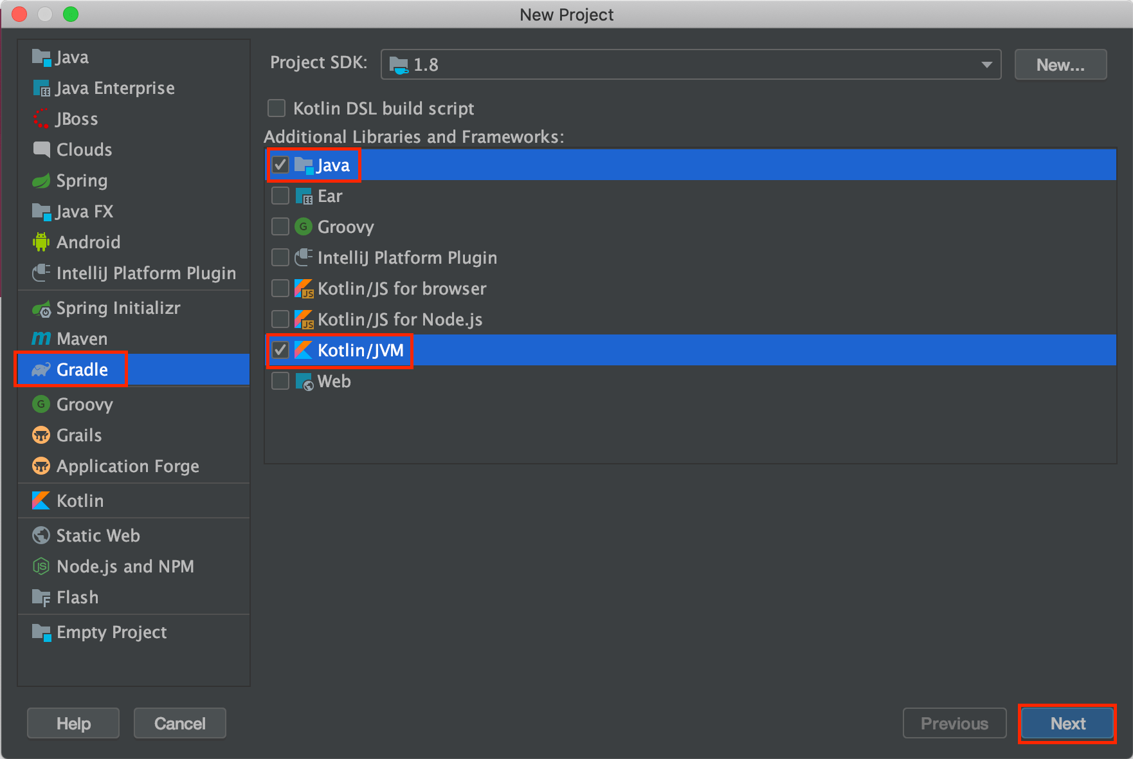Click the JBoss project type icon
The height and width of the screenshot is (759, 1133).
[41, 118]
